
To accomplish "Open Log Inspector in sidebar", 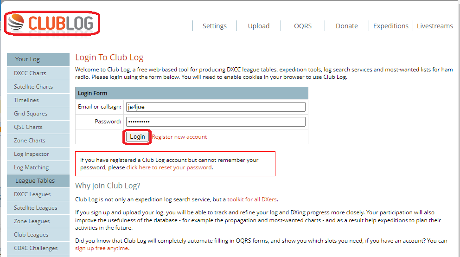I will (x=38, y=154).
